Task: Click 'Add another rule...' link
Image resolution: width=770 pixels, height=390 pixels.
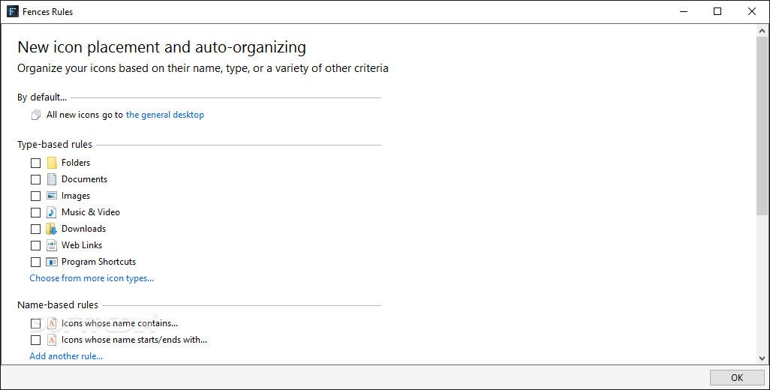Action: pos(66,357)
